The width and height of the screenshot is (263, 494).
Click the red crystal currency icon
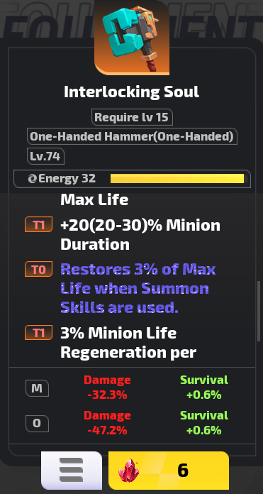coord(129,471)
